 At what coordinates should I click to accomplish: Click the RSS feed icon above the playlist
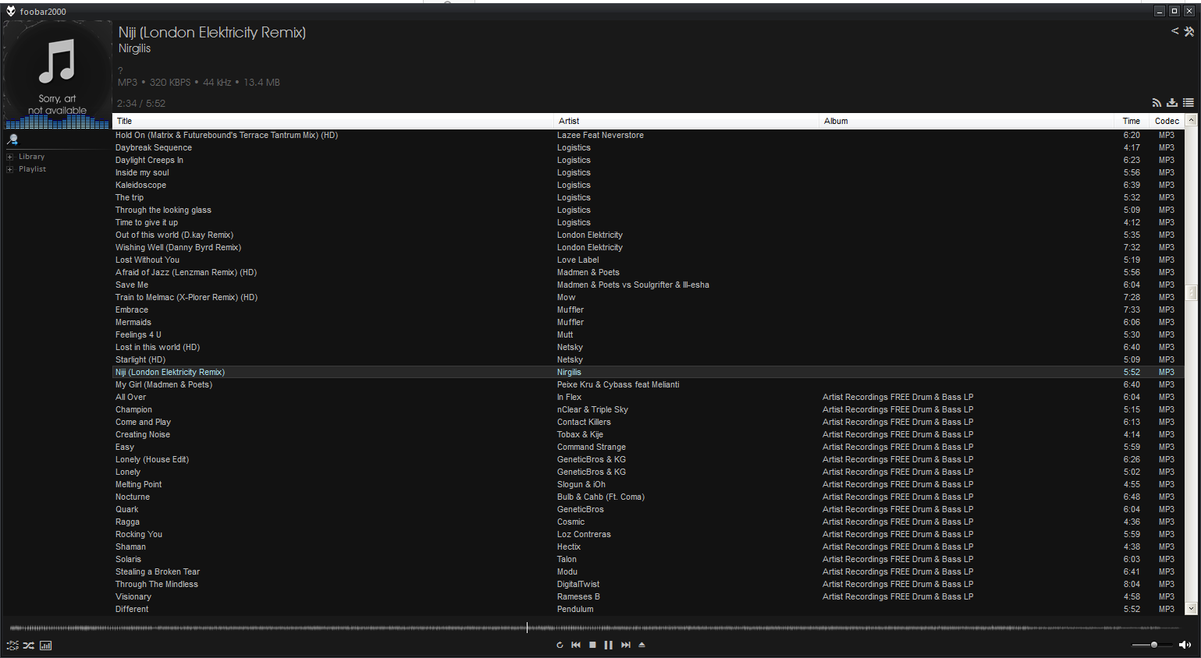click(1157, 103)
